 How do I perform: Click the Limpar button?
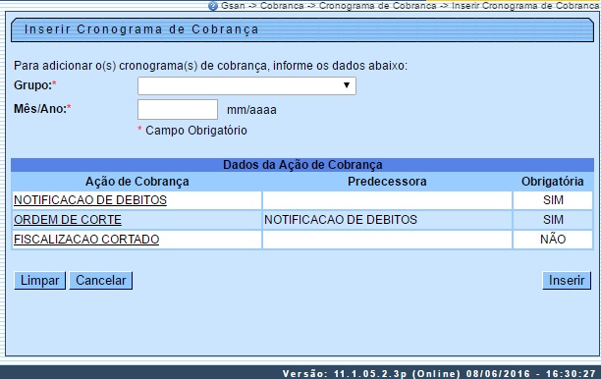tap(40, 281)
